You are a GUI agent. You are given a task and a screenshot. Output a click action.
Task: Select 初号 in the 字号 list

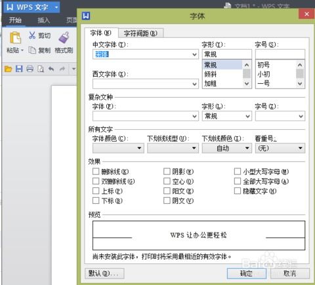click(276, 65)
